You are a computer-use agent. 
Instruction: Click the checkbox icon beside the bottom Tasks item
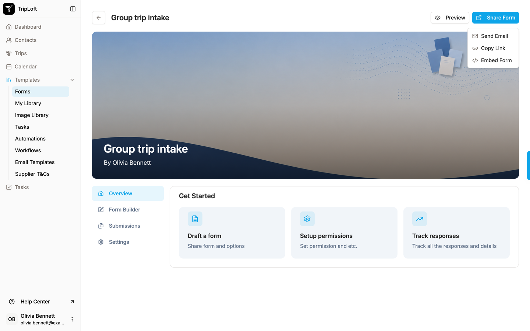tap(9, 187)
